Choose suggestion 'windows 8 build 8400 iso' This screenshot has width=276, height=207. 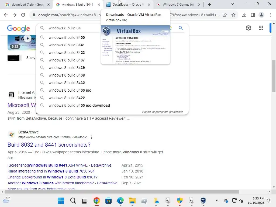[x=112, y=91]
